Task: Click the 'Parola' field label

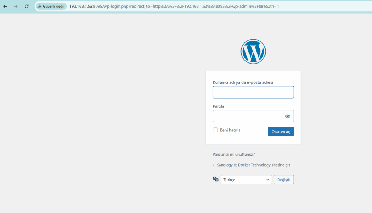Action: click(218, 106)
